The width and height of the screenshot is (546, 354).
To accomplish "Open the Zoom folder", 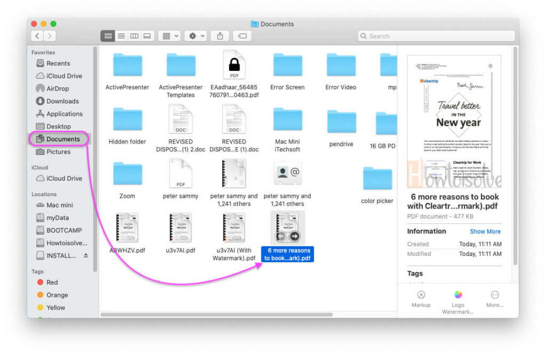I will click(x=127, y=173).
